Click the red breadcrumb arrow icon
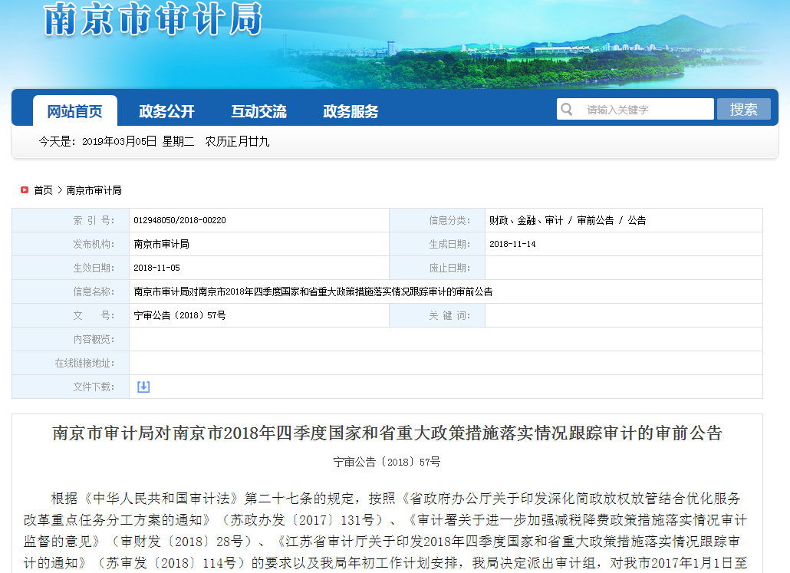Screen dimensions: 790x573 coord(25,190)
